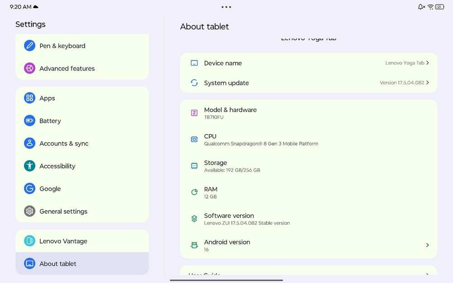This screenshot has width=453, height=283.
Task: Tap the CPU chip icon
Action: click(194, 139)
